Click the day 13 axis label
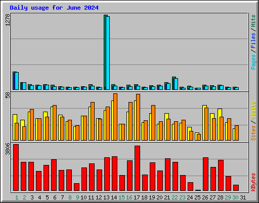Screen dimensions: 259x203 pyautogui.click(x=106, y=197)
